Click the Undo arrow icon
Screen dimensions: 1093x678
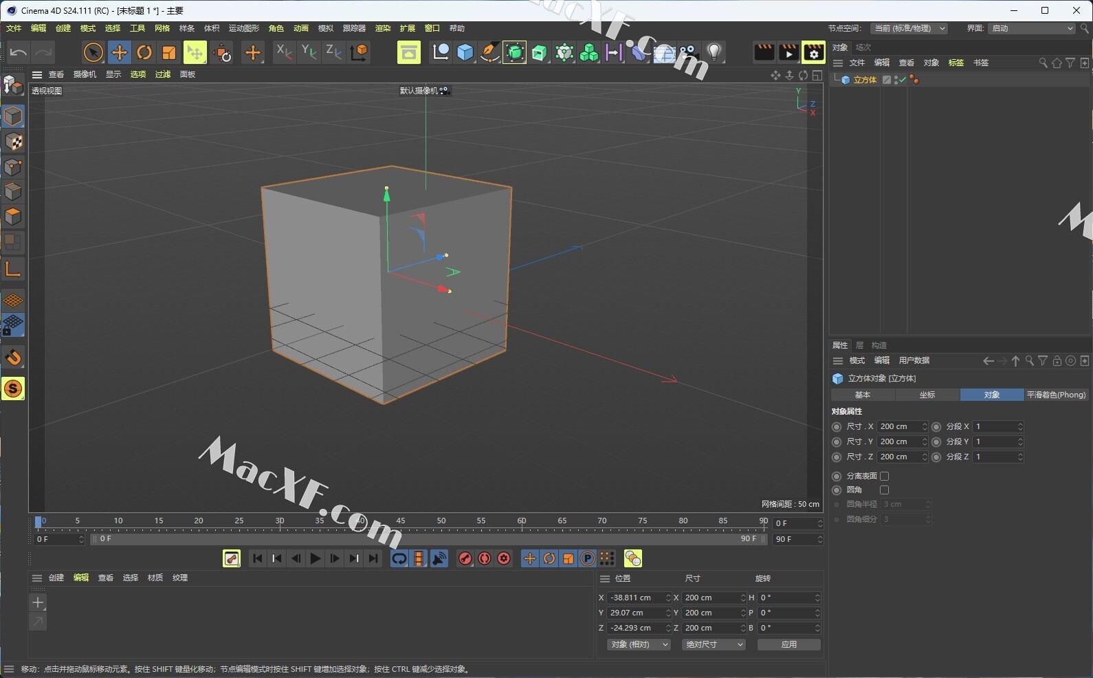19,52
